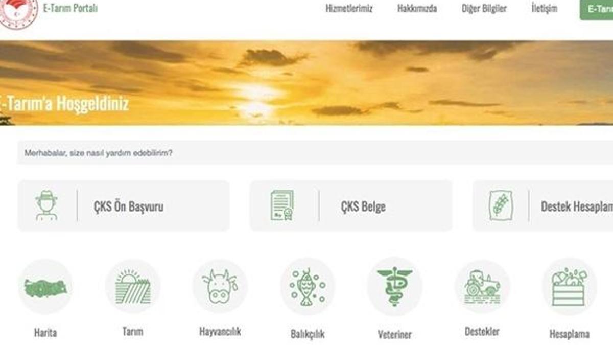
Task: Click the green E-Tarım button
Action: [x=597, y=9]
